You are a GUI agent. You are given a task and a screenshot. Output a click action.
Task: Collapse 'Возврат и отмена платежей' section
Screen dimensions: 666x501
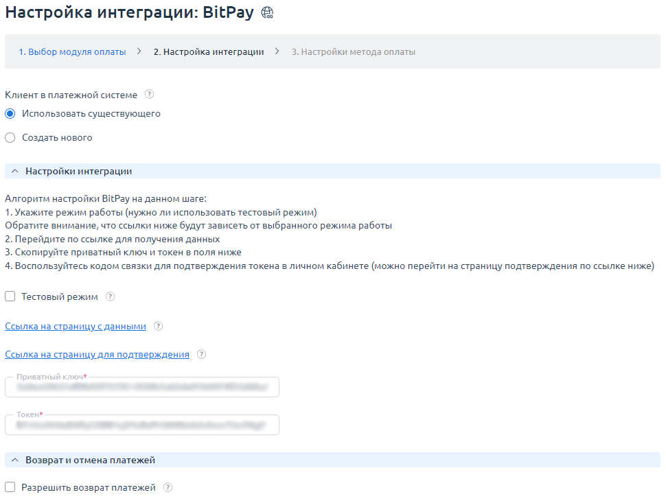(x=15, y=460)
